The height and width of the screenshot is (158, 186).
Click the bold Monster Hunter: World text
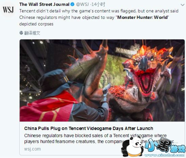pos(142,18)
